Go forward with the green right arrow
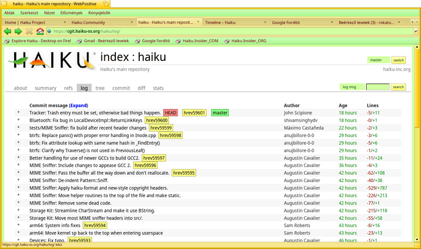Image resolution: width=421 pixels, height=249 pixels. (18, 32)
